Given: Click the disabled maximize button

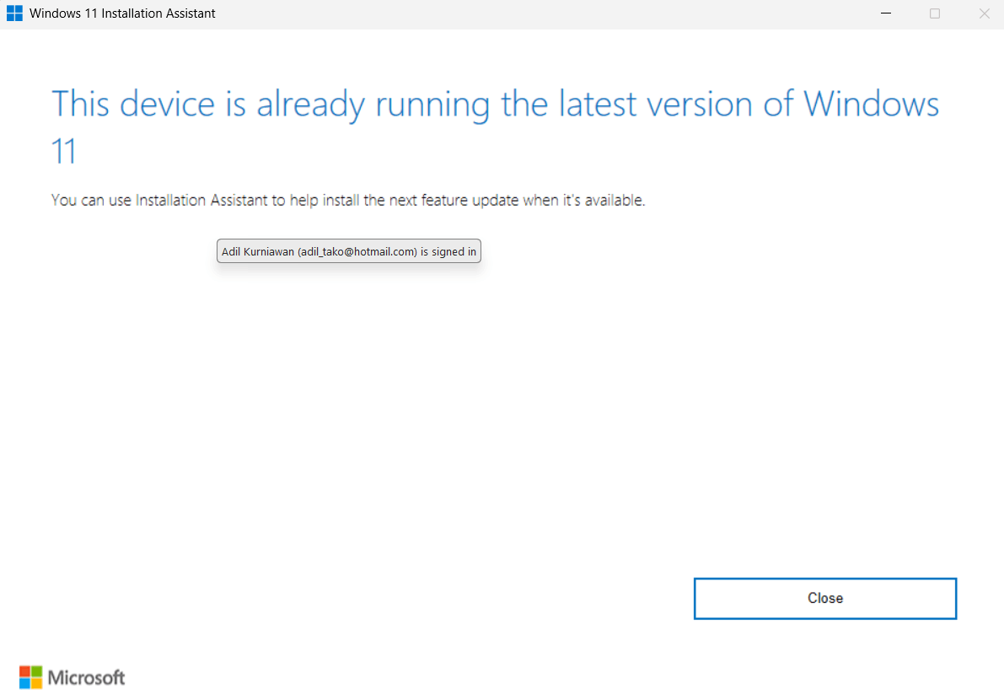Looking at the screenshot, I should (934, 13).
